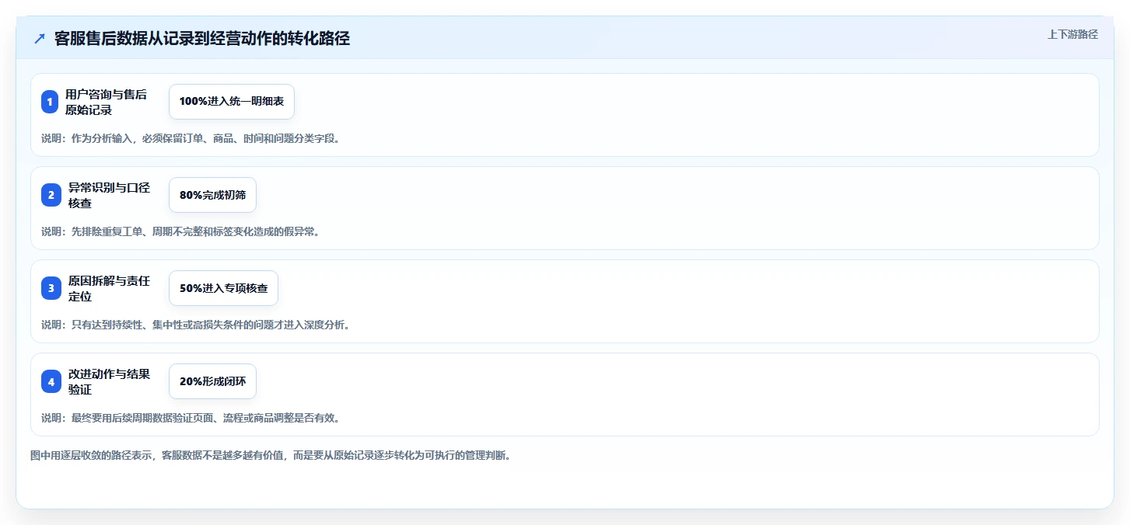
Task: Click the 上下游路径 label
Action: 1073,34
